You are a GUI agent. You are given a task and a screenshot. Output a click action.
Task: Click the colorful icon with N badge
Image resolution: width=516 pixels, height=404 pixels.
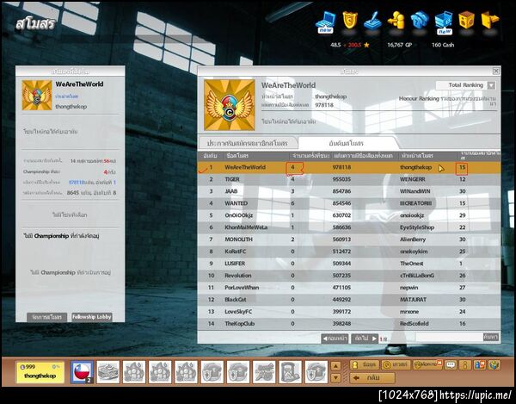tap(480, 364)
